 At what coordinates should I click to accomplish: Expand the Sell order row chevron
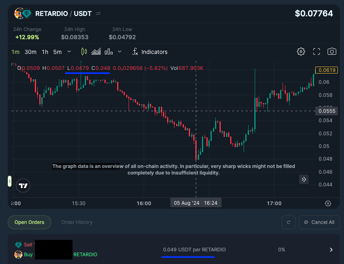(330, 249)
